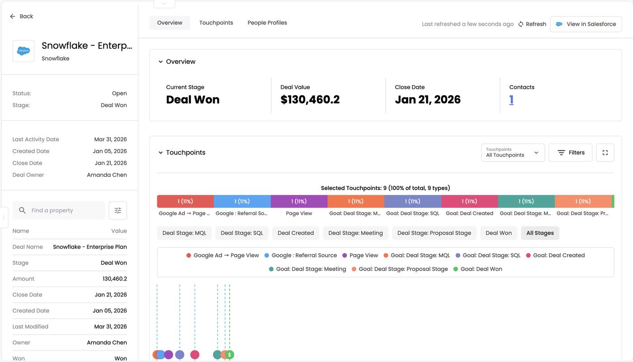Toggle Goal: Deal Won legend item
The height and width of the screenshot is (362, 633).
tap(477, 269)
